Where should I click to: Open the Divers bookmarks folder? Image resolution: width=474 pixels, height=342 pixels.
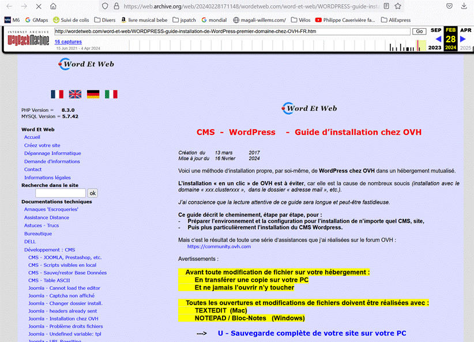105,20
